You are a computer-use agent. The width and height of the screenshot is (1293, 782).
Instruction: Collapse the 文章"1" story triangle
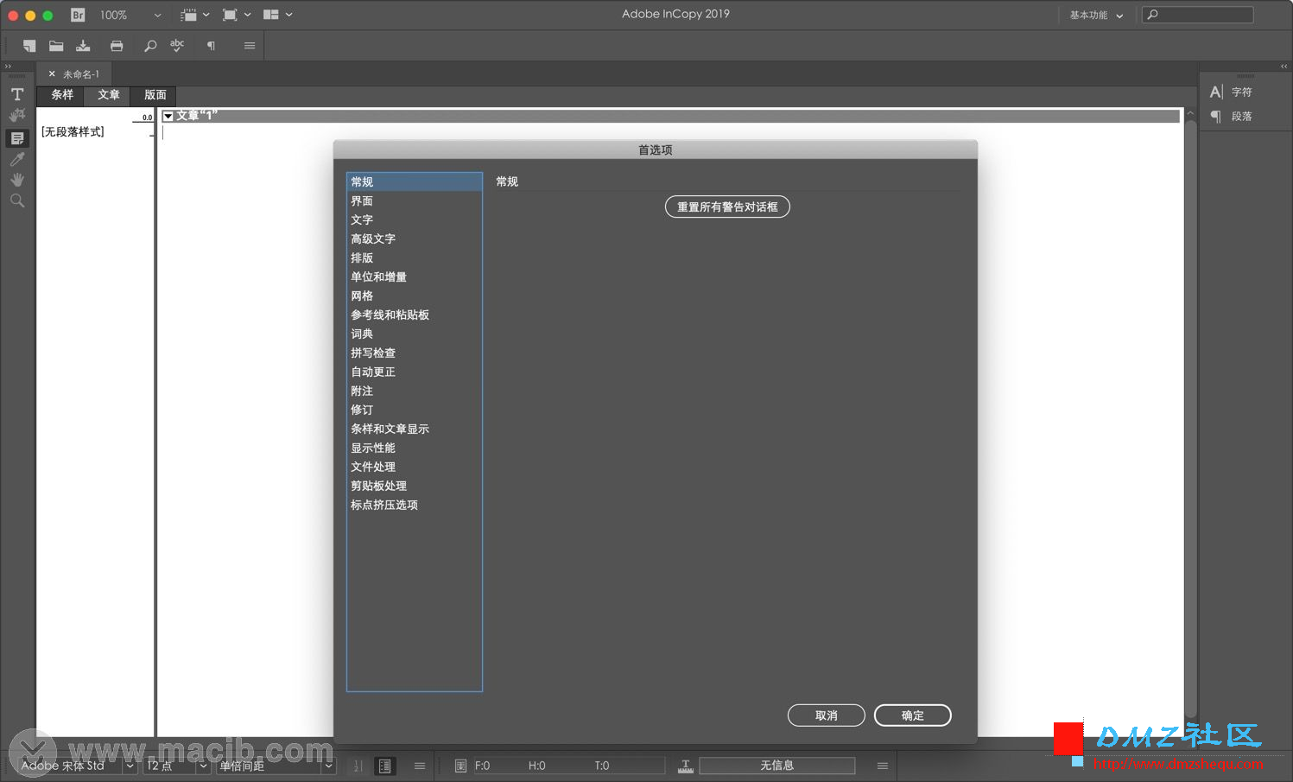click(x=168, y=116)
